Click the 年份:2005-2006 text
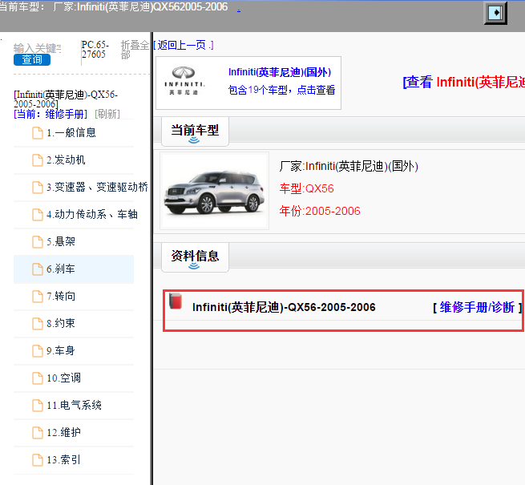525x485 pixels. tap(320, 211)
